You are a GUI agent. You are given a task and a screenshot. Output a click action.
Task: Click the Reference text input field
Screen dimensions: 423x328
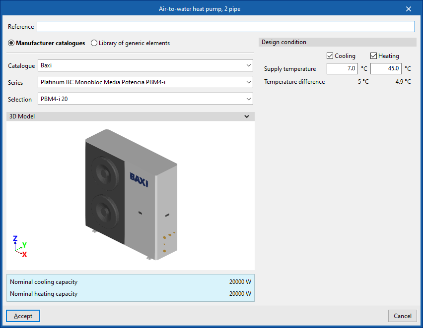[226, 27]
